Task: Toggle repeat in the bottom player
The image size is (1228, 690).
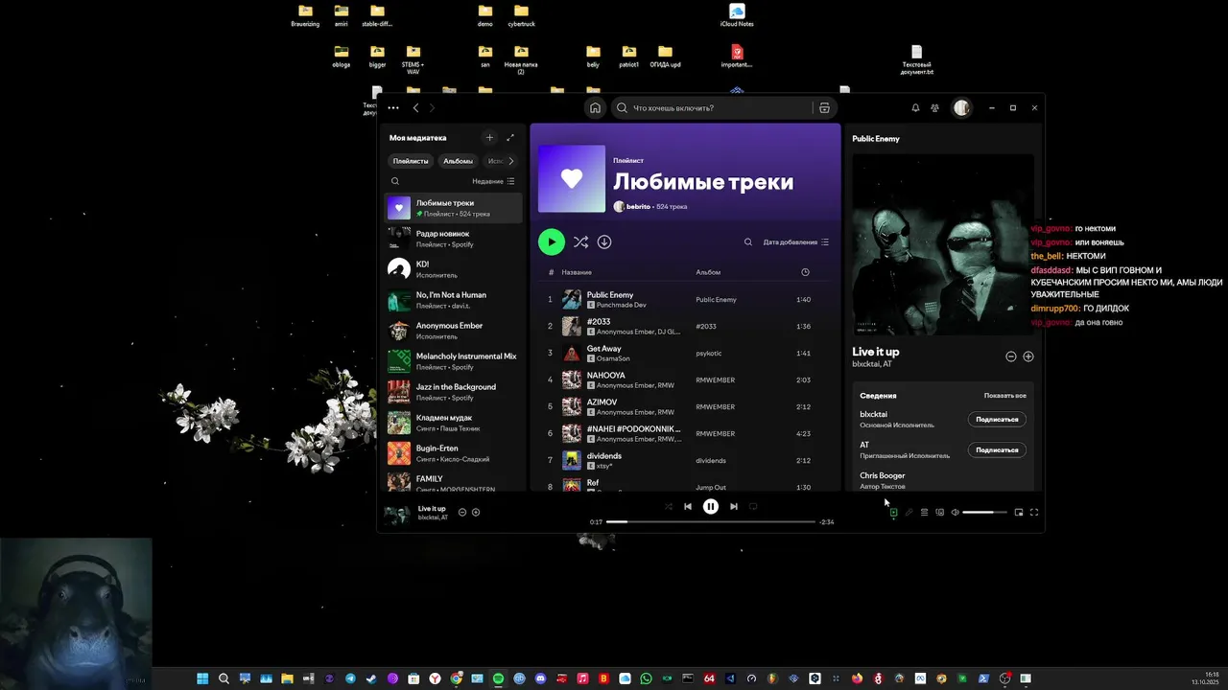Action: pyautogui.click(x=753, y=507)
